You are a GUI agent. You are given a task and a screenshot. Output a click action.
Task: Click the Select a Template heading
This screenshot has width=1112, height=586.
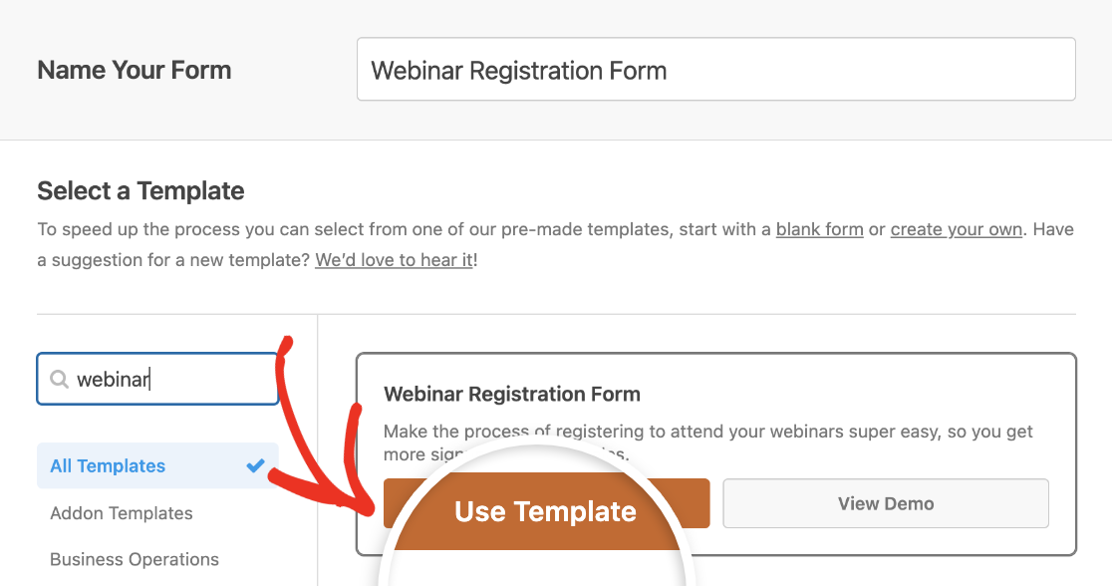[x=140, y=190]
